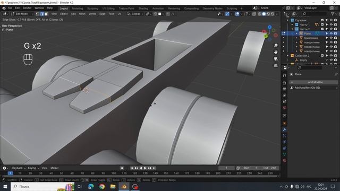340x191 pixels.
Task: Click the Add Modifier button
Action: [313, 82]
